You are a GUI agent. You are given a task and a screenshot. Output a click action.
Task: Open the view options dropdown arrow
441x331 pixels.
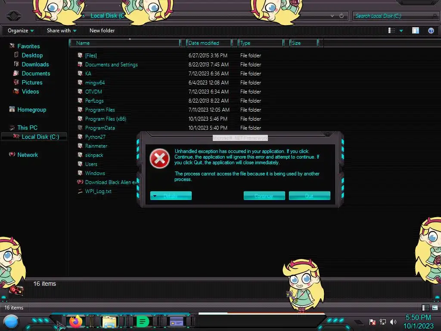tap(401, 31)
